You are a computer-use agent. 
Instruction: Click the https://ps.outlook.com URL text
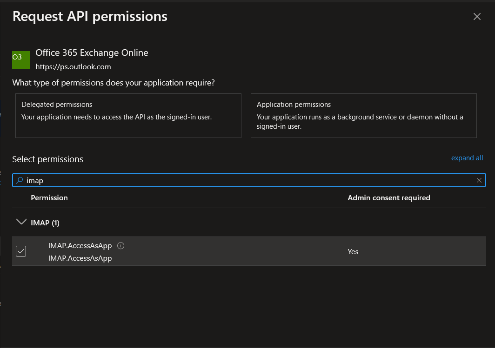tap(73, 67)
